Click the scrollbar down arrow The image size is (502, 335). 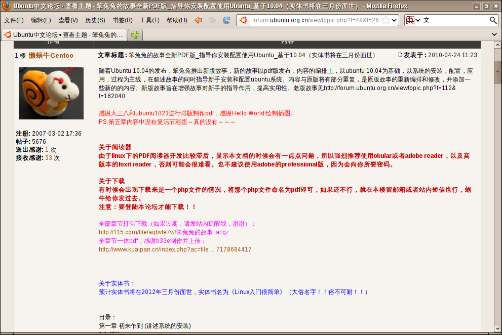point(497,328)
